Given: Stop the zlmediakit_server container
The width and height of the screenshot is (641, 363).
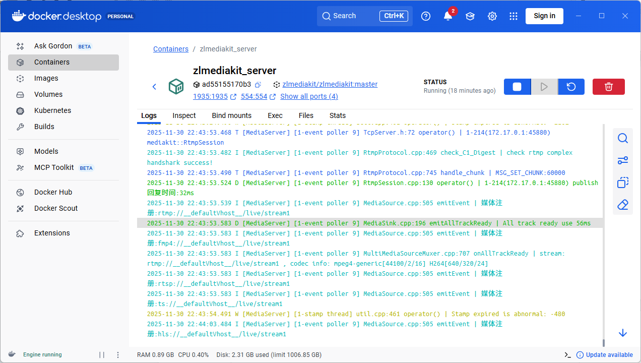Looking at the screenshot, I should 517,86.
